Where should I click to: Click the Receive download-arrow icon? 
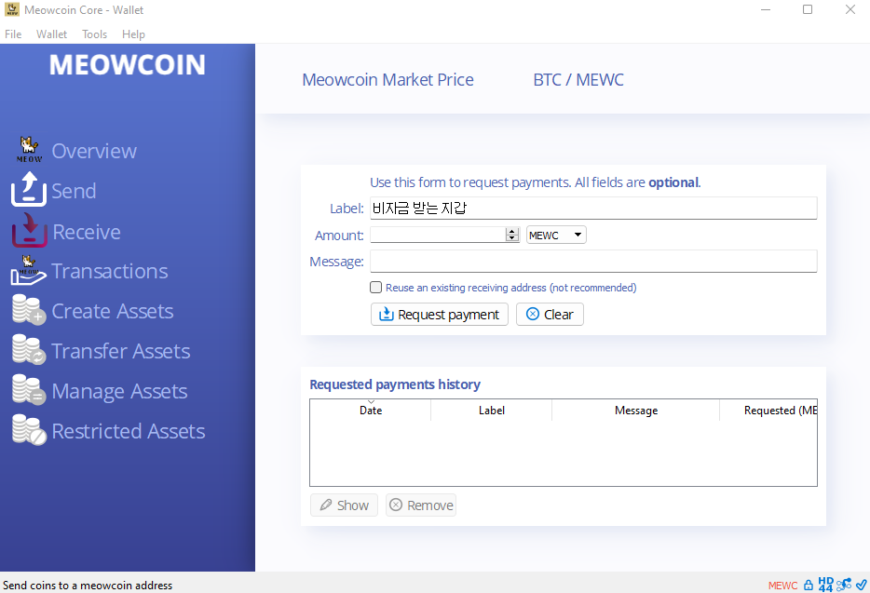pos(30,230)
